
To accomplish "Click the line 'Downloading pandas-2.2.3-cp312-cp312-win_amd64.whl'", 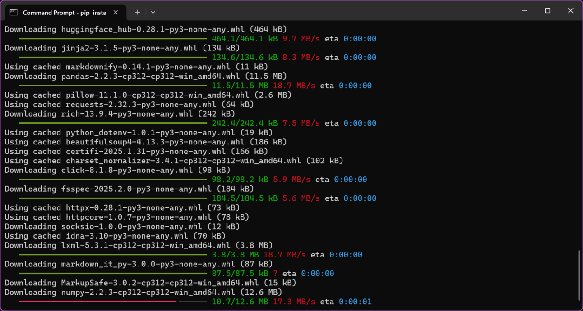I will point(146,76).
